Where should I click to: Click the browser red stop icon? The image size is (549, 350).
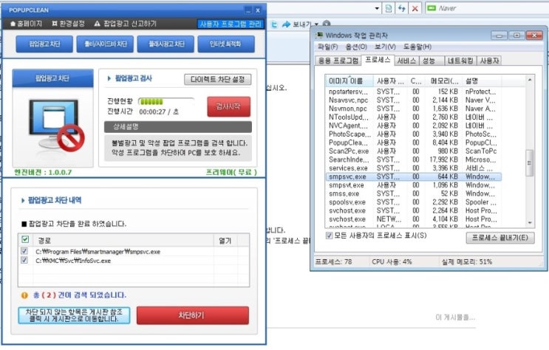pyautogui.click(x=415, y=8)
